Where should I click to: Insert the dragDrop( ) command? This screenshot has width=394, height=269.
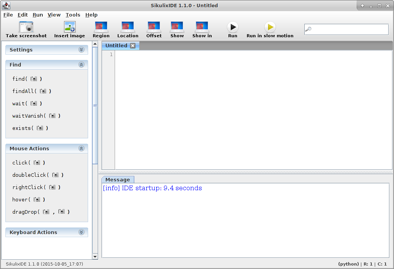41,212
